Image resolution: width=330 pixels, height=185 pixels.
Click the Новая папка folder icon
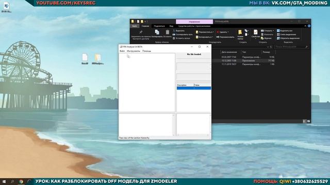pos(240,32)
